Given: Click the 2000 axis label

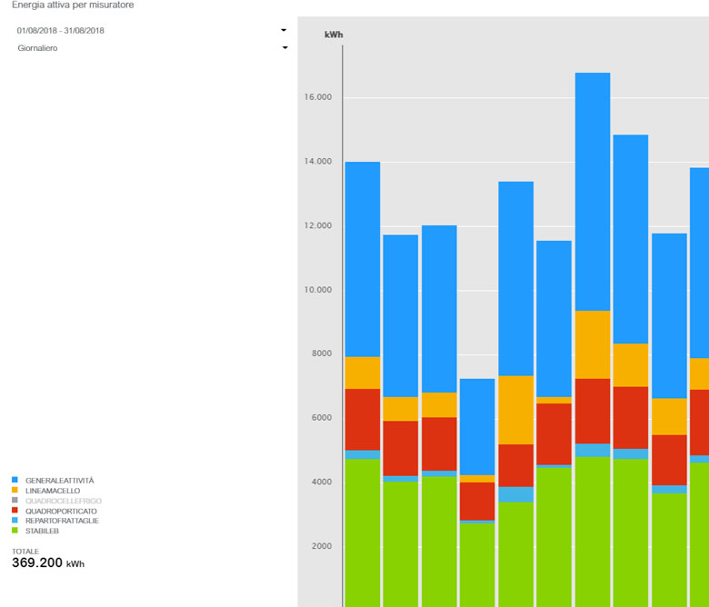Looking at the screenshot, I should 322,546.
